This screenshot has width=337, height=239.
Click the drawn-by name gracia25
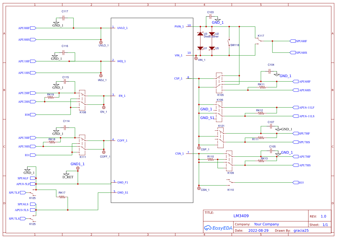pyautogui.click(x=301, y=230)
